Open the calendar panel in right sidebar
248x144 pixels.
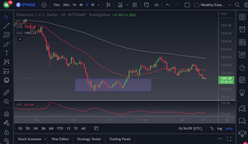tap(242, 80)
